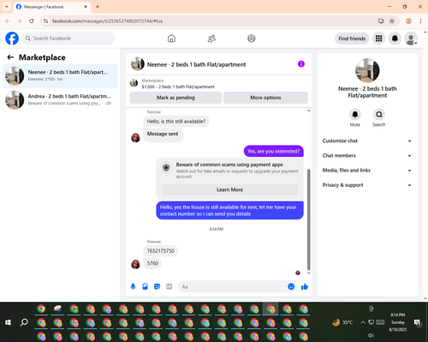Open Windows Start button

pyautogui.click(x=8, y=322)
